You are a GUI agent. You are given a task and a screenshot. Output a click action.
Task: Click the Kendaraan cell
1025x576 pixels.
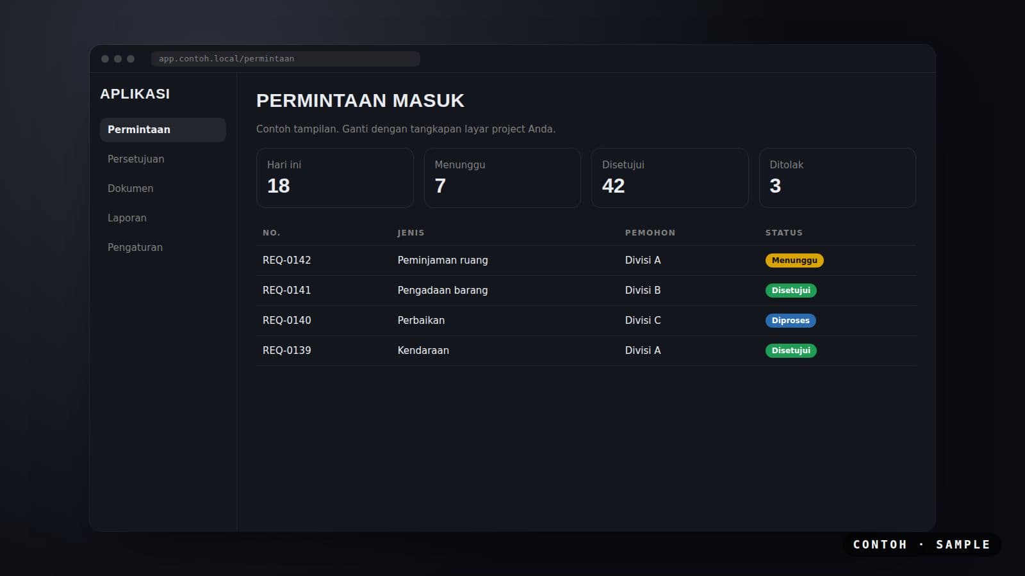(x=423, y=351)
